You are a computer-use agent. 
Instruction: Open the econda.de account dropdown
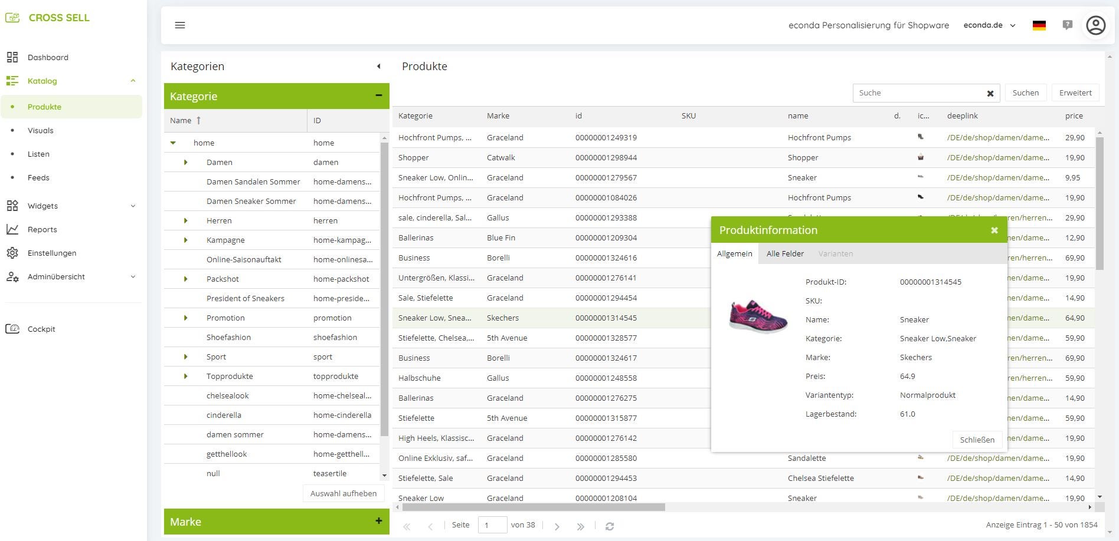tap(990, 25)
